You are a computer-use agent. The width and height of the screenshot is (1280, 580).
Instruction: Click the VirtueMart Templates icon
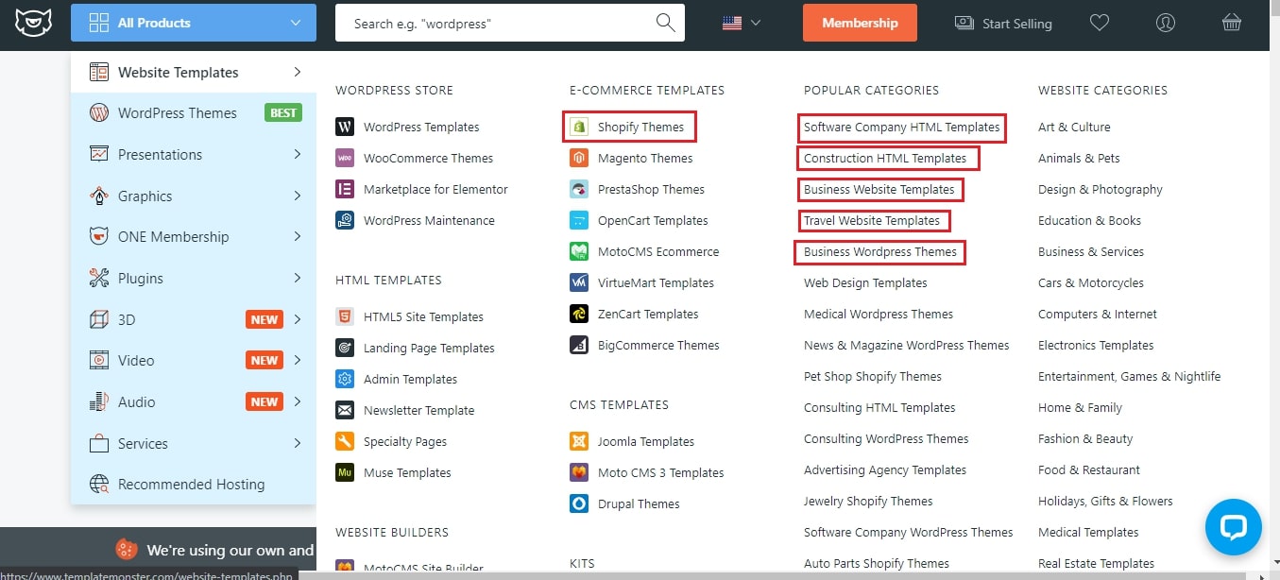coord(579,282)
